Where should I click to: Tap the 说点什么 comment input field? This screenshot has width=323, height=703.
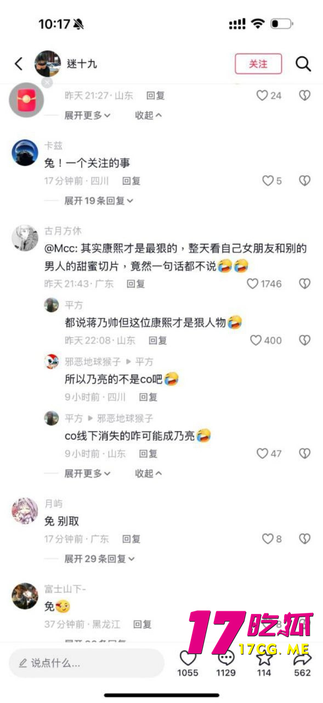coord(87,663)
